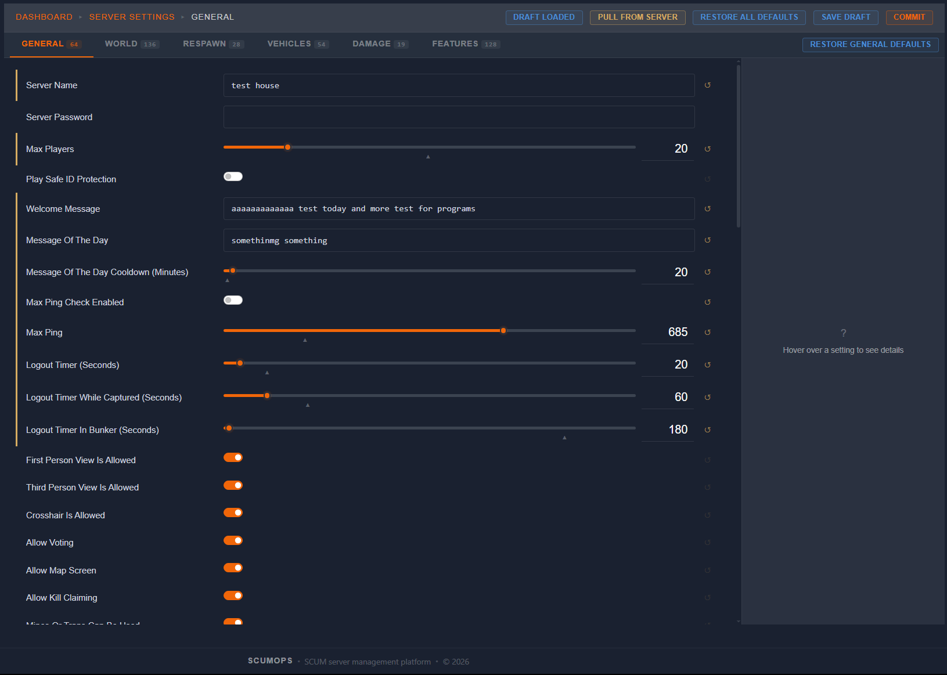Reset First Person View Is Allowed icon
Screen dimensions: 947x675
(x=707, y=460)
